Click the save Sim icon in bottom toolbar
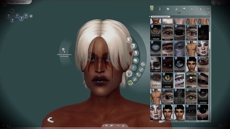Image resolution: width=230 pixels, height=129 pixels. pyautogui.click(x=123, y=126)
